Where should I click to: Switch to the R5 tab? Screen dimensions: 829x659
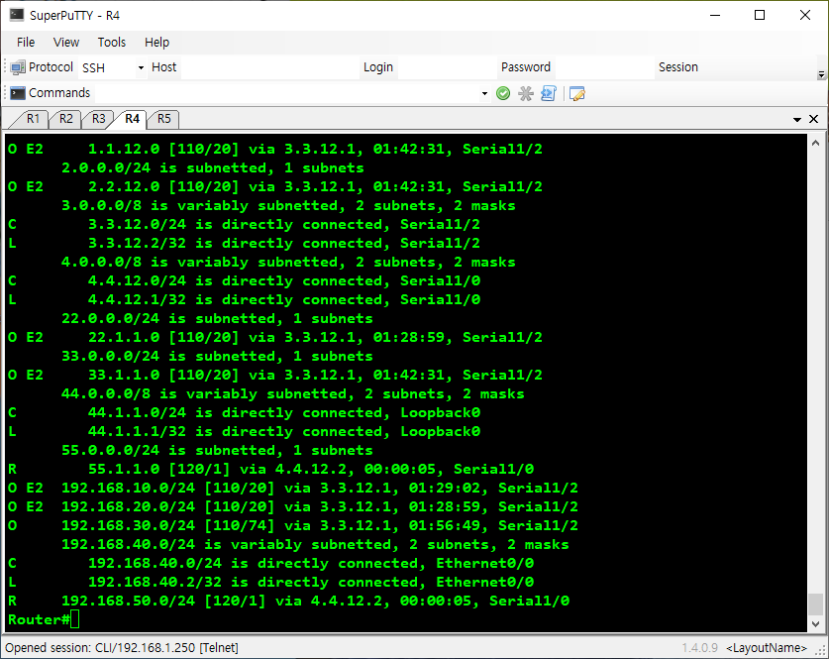(163, 119)
